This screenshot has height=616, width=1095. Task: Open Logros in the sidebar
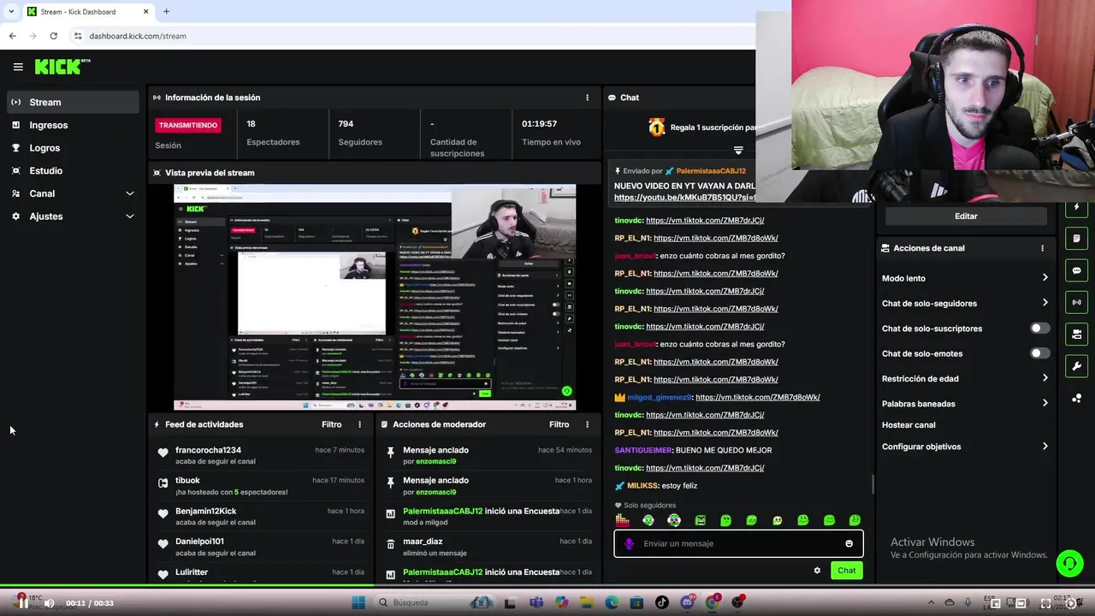pyautogui.click(x=74, y=148)
